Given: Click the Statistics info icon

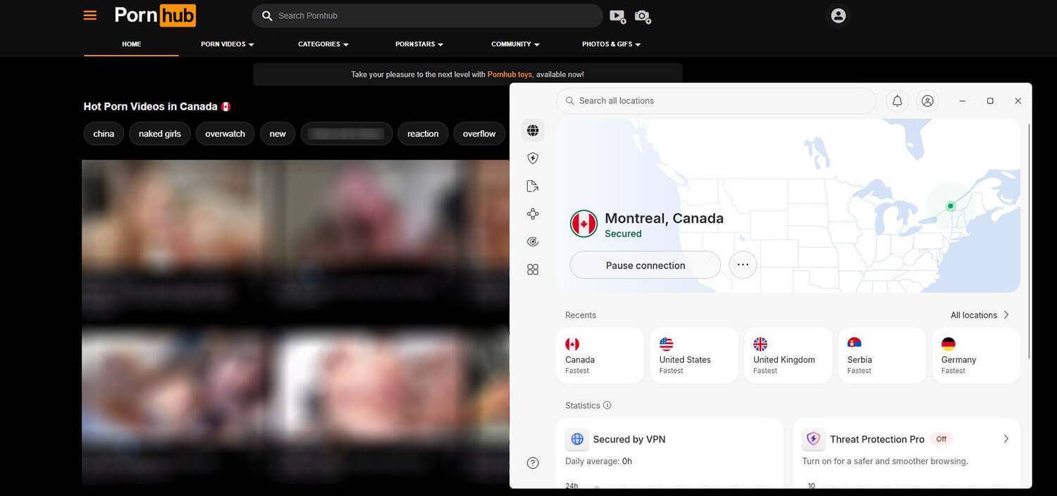Looking at the screenshot, I should [x=607, y=405].
